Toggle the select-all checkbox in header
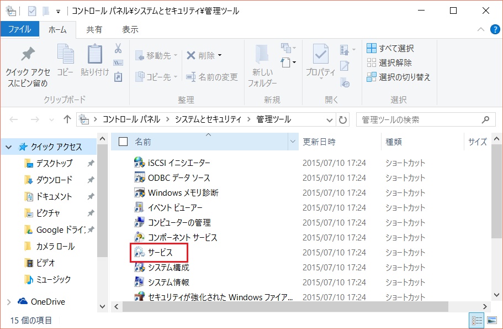503x329 pixels. coord(123,142)
